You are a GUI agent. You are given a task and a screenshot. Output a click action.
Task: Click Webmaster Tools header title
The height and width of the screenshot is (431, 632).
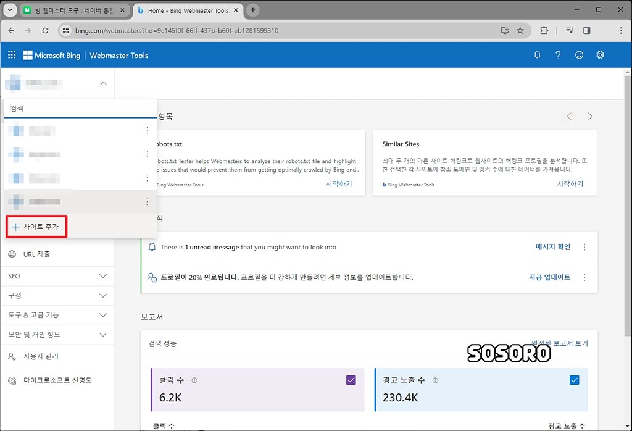click(x=119, y=56)
